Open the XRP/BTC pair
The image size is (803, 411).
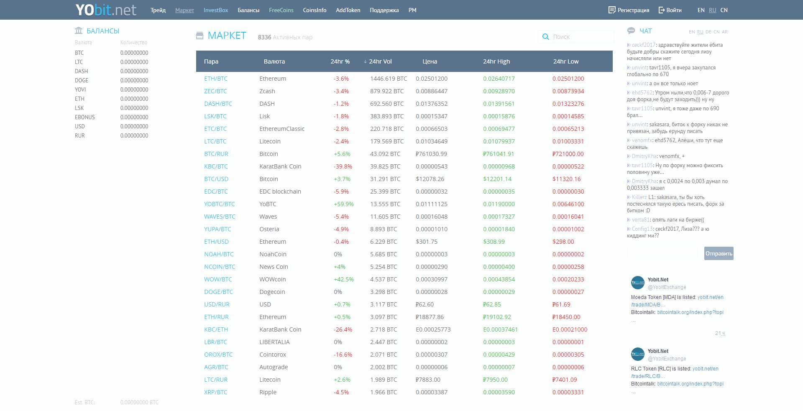click(216, 392)
